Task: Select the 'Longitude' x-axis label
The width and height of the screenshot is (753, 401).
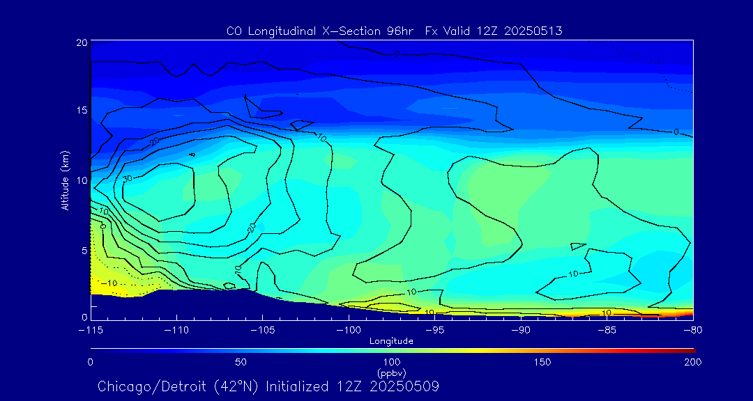Action: click(391, 342)
